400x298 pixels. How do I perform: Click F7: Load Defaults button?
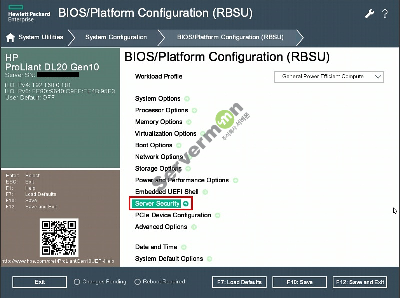[239, 282]
